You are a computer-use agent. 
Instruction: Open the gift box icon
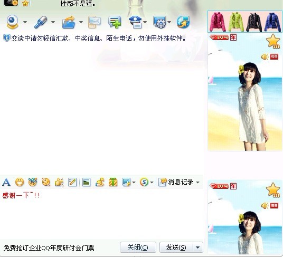coord(113,182)
